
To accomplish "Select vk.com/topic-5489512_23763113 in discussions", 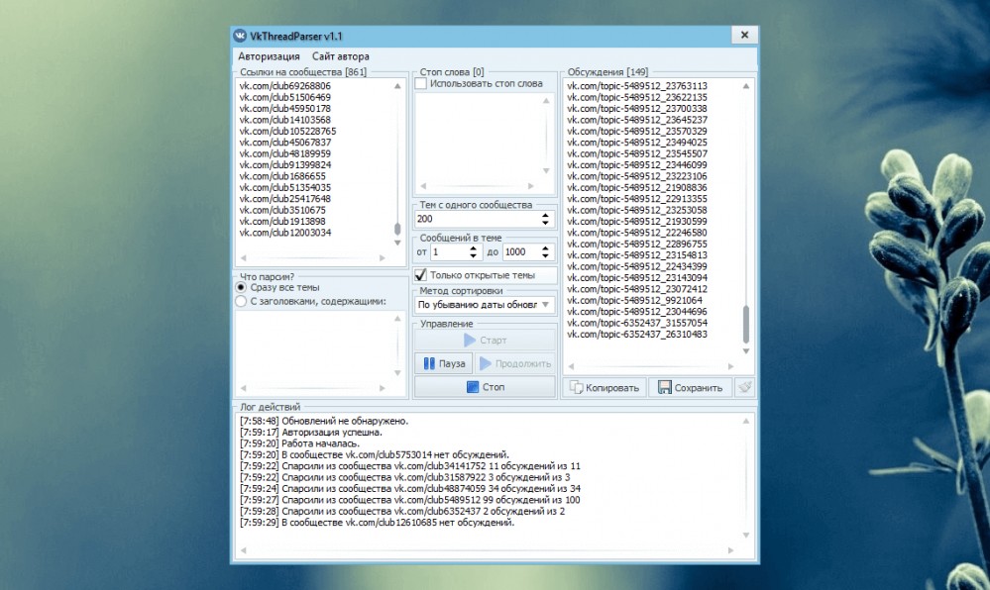I will coord(637,86).
